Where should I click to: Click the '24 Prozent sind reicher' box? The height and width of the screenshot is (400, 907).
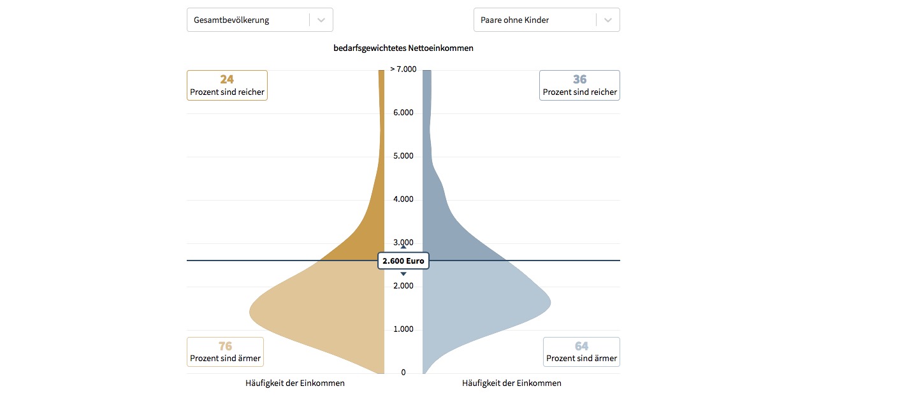(x=227, y=85)
